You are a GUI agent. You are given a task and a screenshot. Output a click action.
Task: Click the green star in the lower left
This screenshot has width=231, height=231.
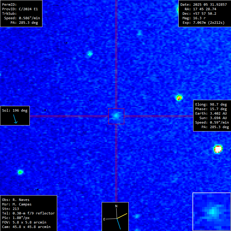pyautogui.click(x=20, y=172)
